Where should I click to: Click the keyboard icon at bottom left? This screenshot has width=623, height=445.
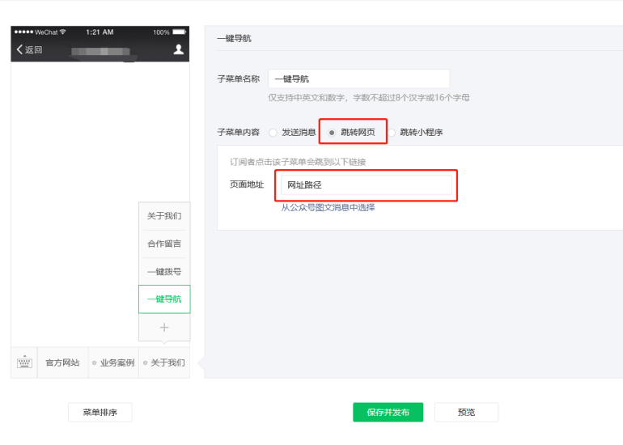[x=24, y=362]
